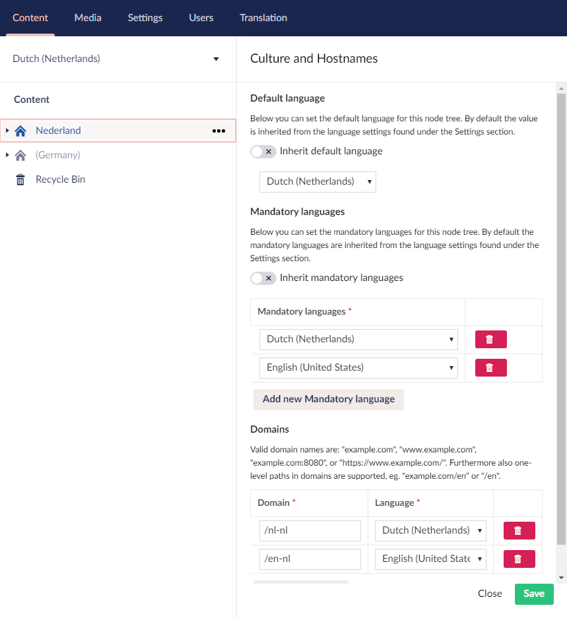
Task: Open the default language dropdown
Action: click(x=317, y=181)
